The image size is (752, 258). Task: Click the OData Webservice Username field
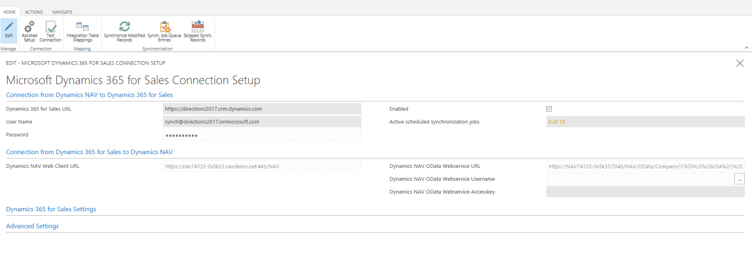click(x=640, y=179)
